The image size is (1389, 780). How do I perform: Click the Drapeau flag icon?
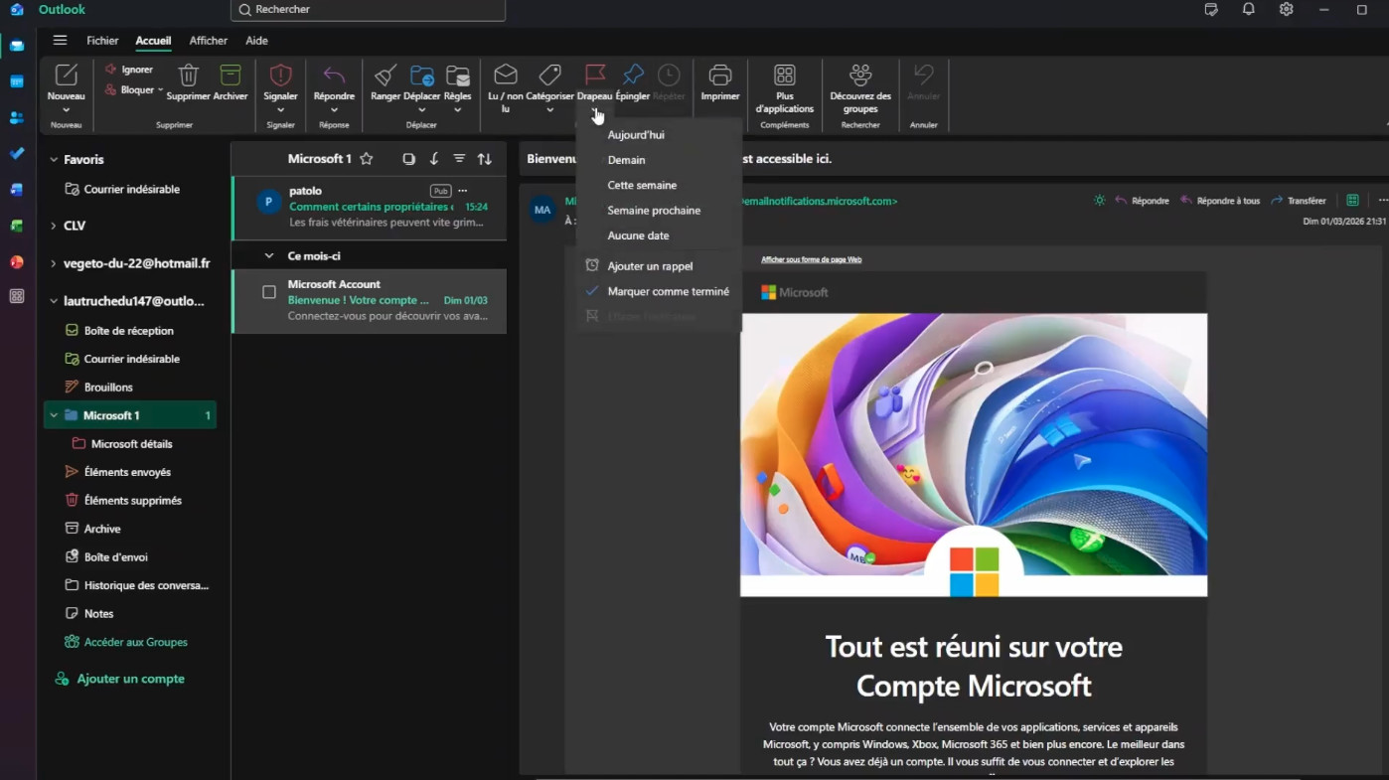click(595, 76)
